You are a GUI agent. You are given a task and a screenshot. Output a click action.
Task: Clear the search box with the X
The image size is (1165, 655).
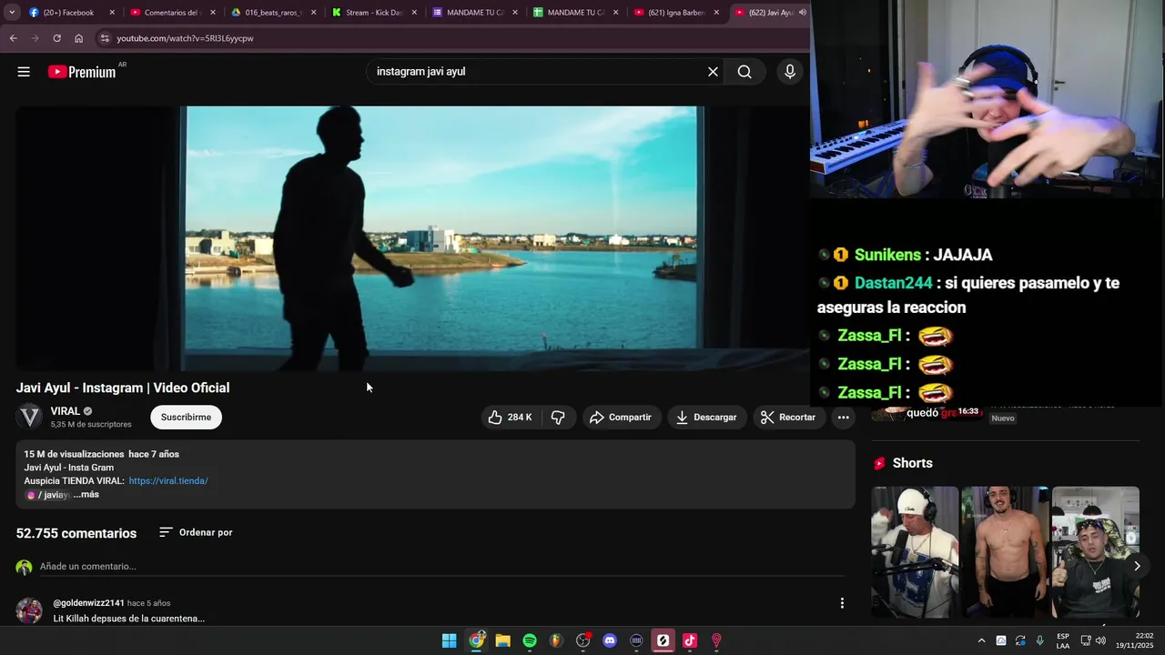[x=713, y=72]
